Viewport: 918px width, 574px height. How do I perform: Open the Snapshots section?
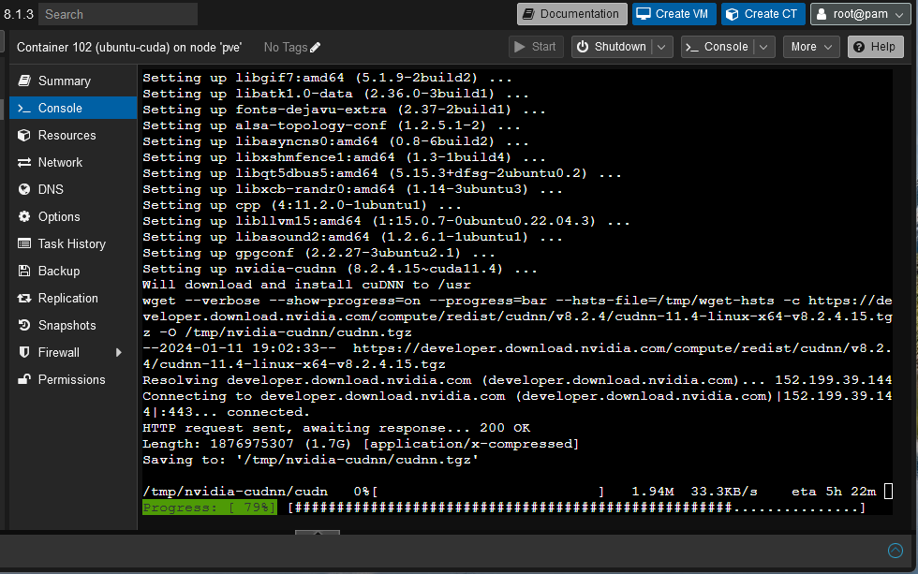click(x=73, y=325)
